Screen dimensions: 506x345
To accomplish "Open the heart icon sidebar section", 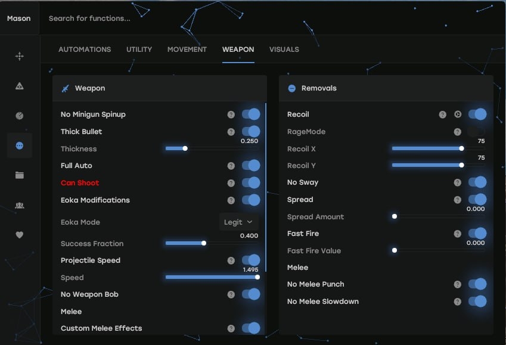I will tap(20, 235).
